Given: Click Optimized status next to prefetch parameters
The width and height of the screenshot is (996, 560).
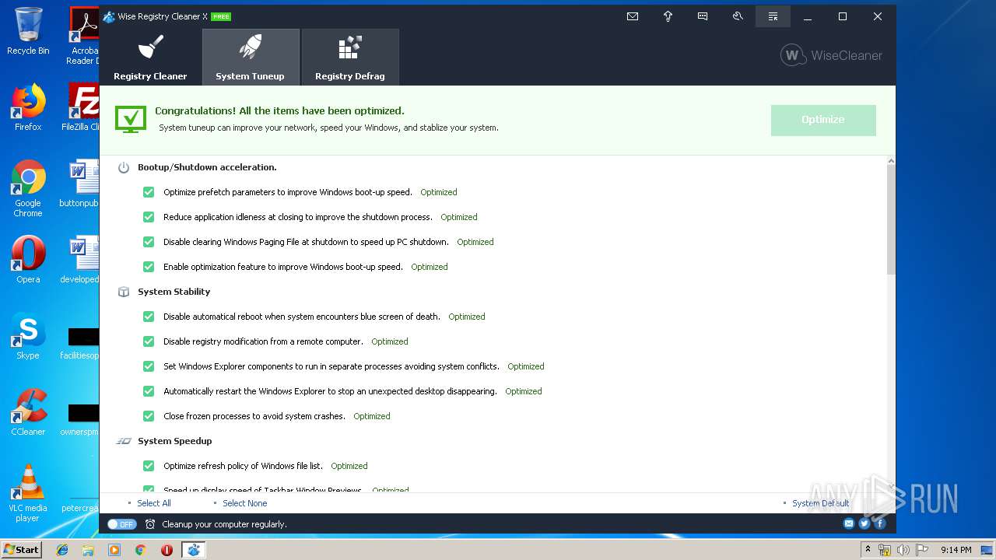Looking at the screenshot, I should click(439, 192).
